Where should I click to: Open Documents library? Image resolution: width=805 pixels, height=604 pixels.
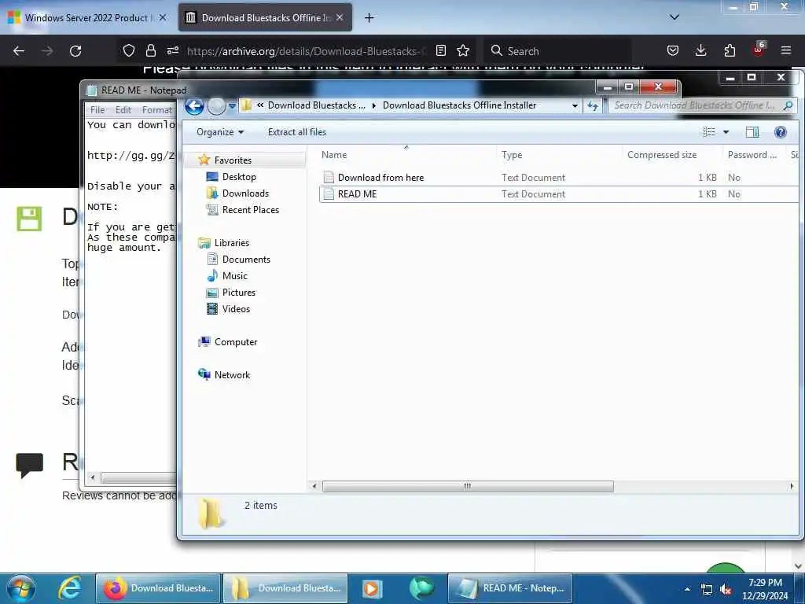[x=246, y=260]
